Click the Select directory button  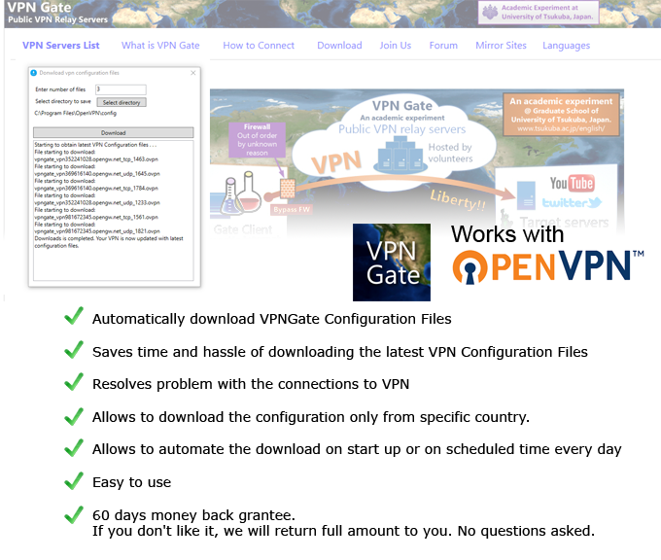(122, 102)
